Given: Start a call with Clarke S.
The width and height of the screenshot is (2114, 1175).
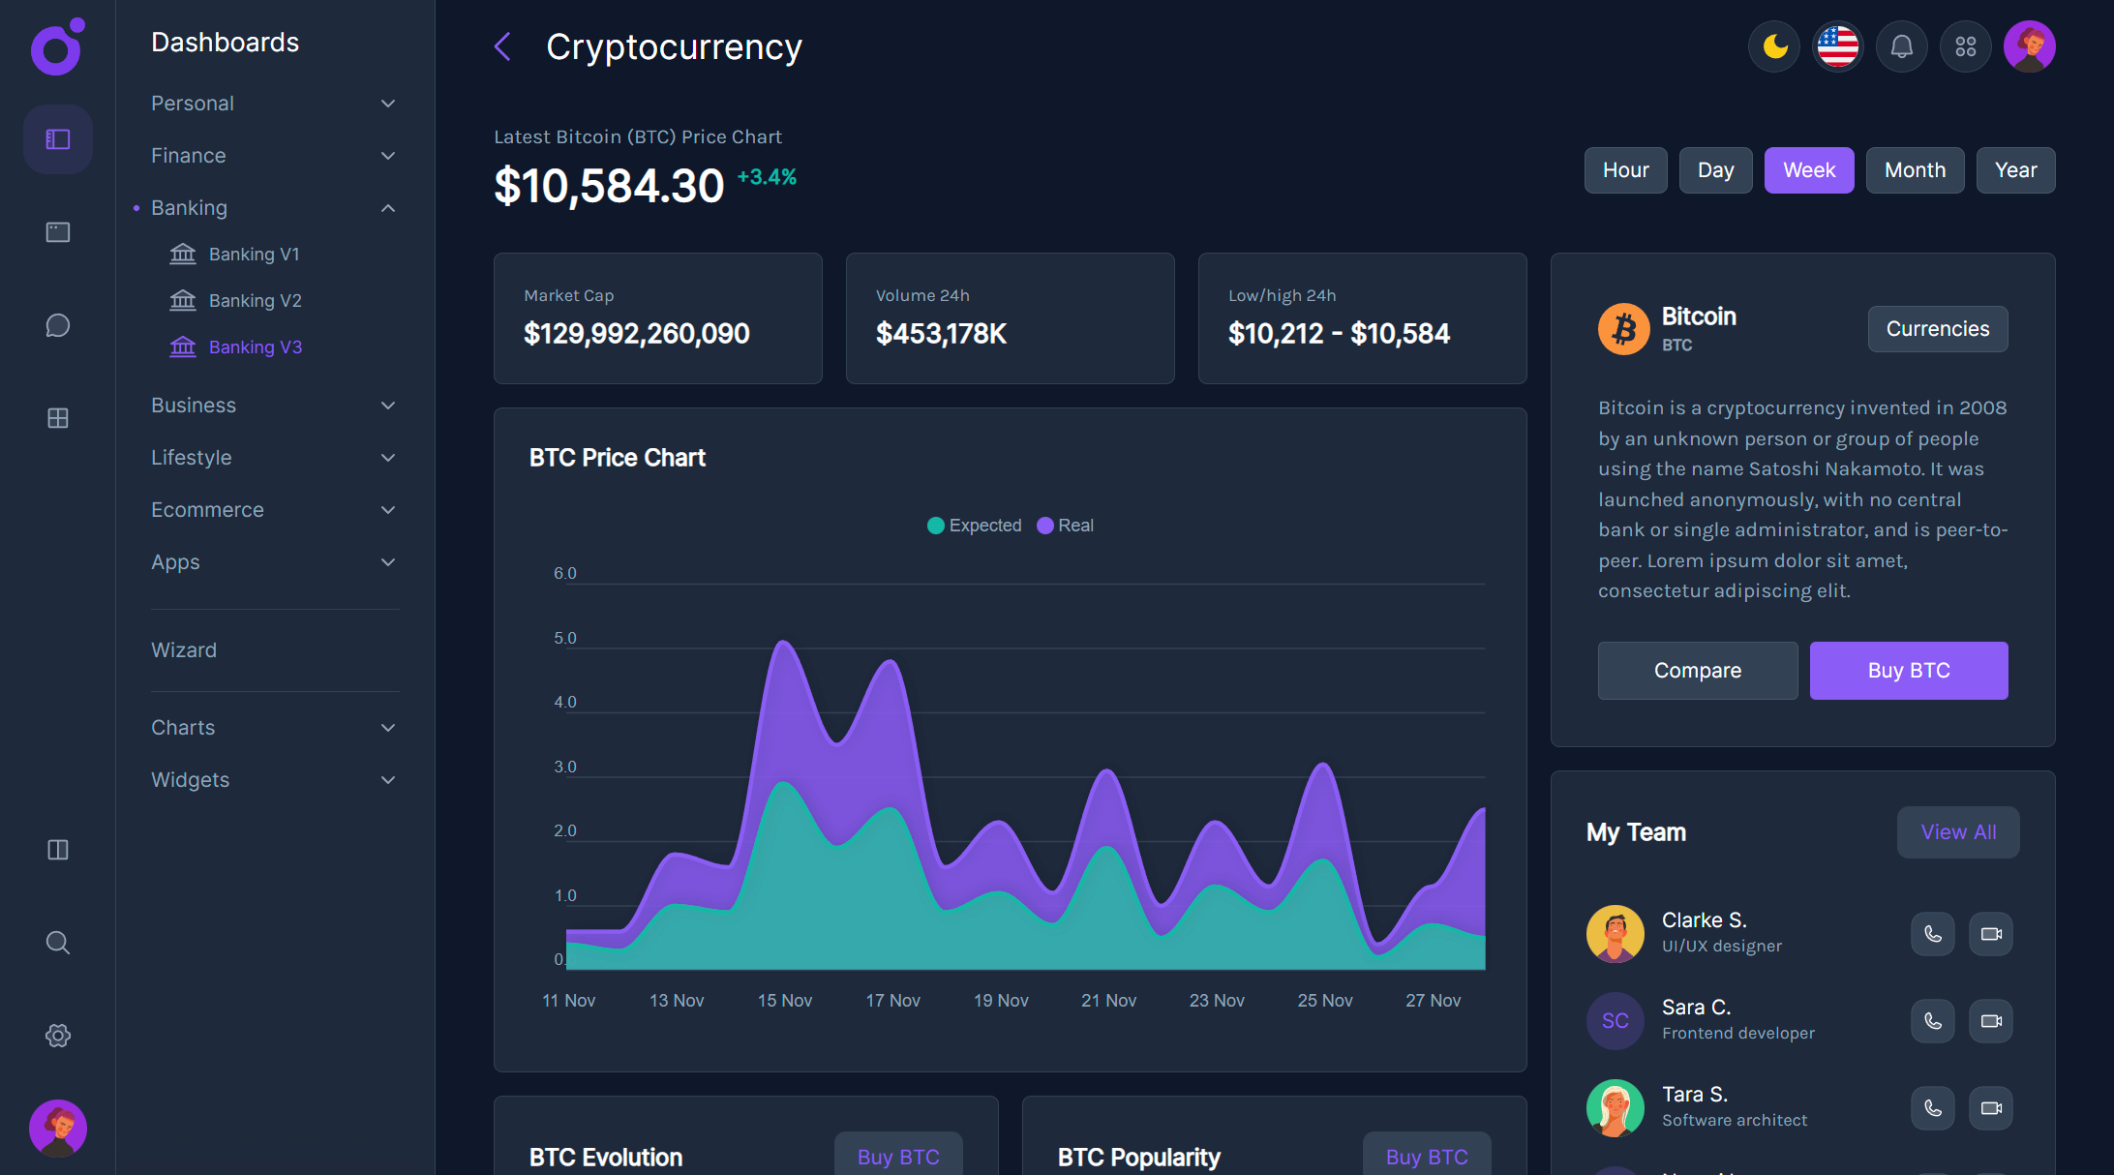Looking at the screenshot, I should click(x=1932, y=934).
